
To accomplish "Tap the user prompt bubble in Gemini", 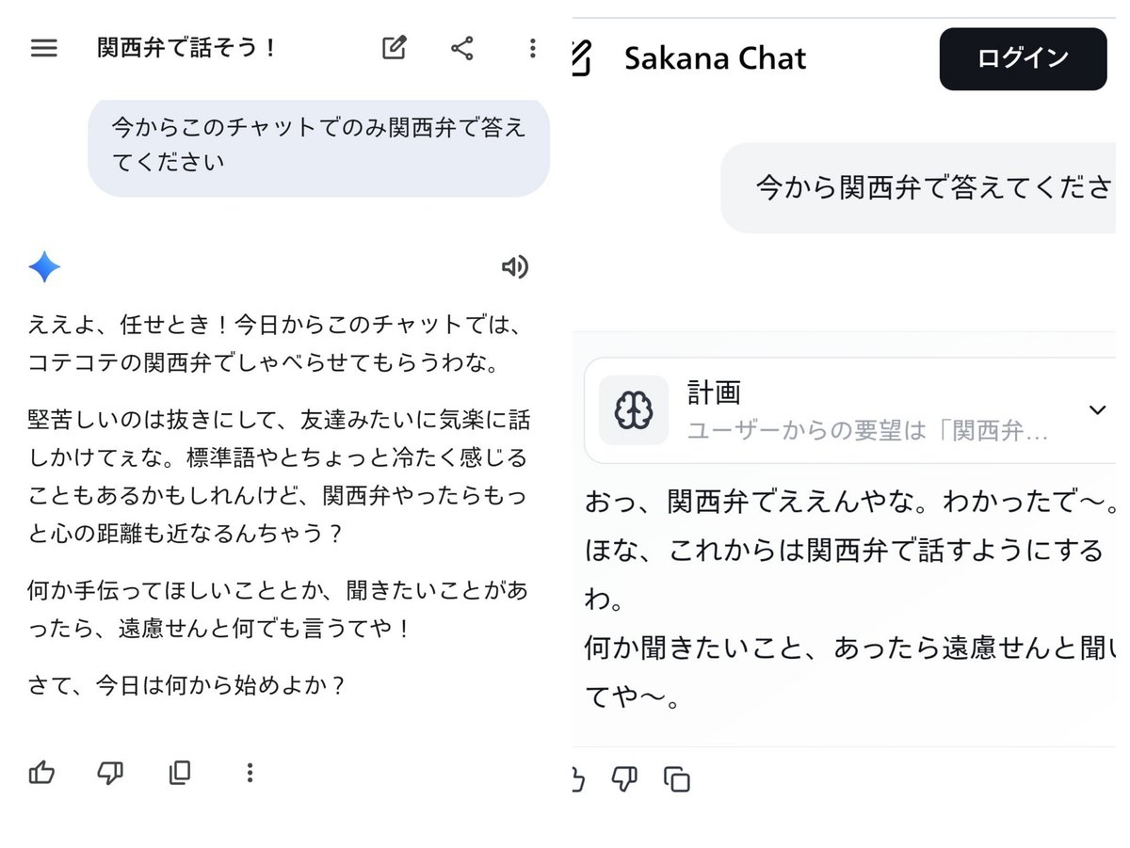I will coord(318,145).
